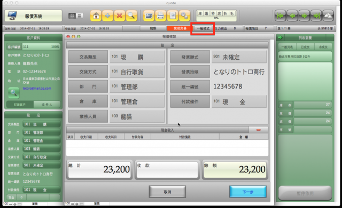Viewport: 342px width, 208px height.
Task: Click the 毛 pricing indicator cell
Action: (231, 13)
